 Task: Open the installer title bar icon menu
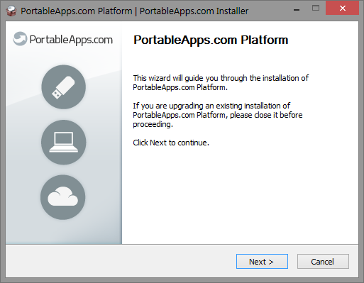[11, 11]
